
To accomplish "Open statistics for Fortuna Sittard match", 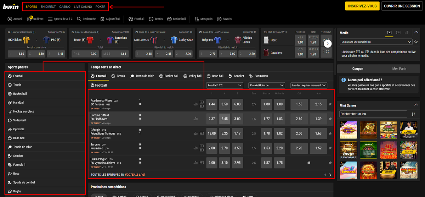I will coord(195,119).
